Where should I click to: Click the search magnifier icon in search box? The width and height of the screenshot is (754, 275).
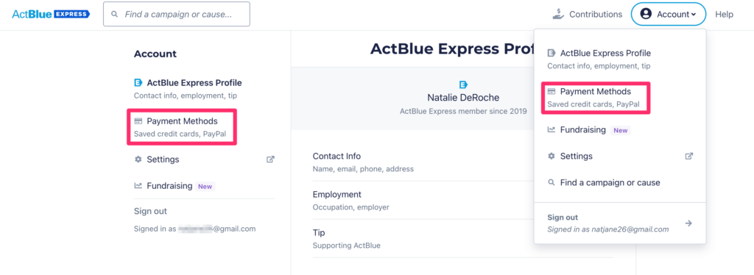[114, 15]
